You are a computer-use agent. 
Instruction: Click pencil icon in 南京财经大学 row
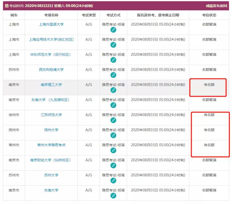113,166
